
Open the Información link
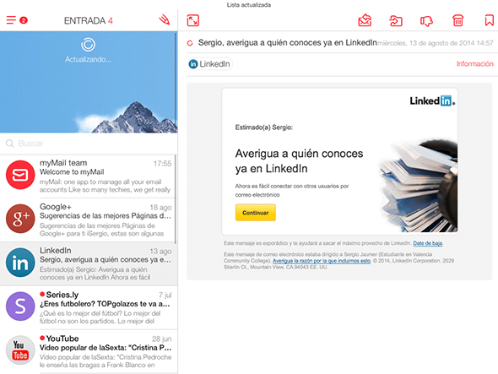coord(475,64)
